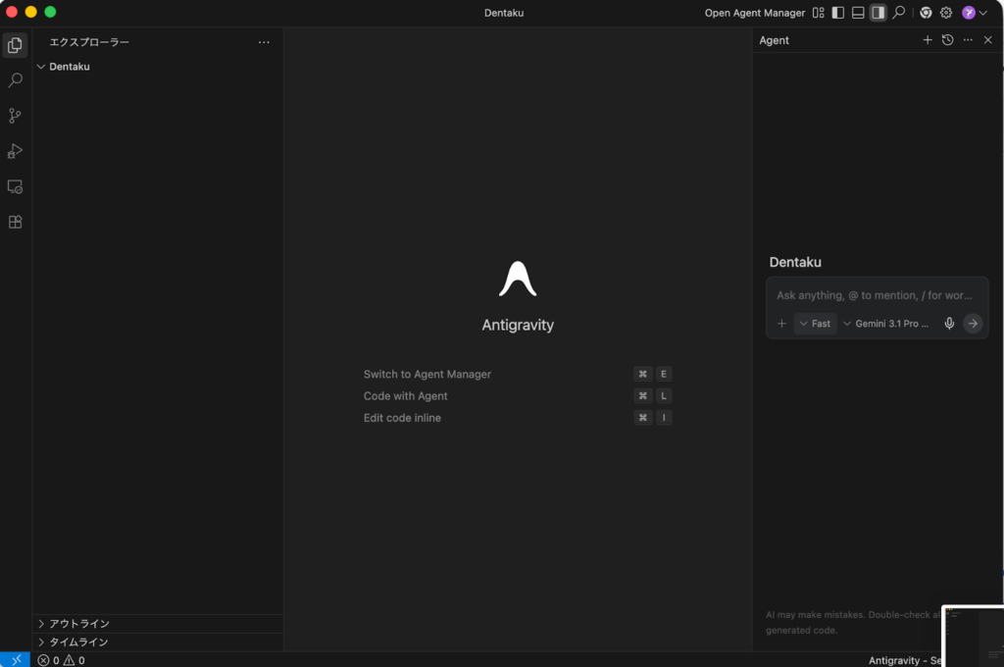Screen dimensions: 1004x667
Task: Click the microphone voice input icon
Action: 949,324
